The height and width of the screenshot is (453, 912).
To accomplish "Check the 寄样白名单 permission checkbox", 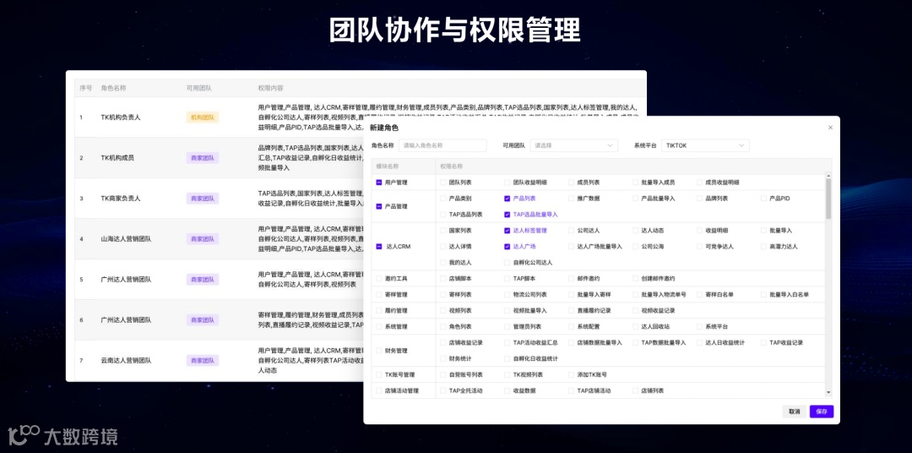I will pos(700,295).
